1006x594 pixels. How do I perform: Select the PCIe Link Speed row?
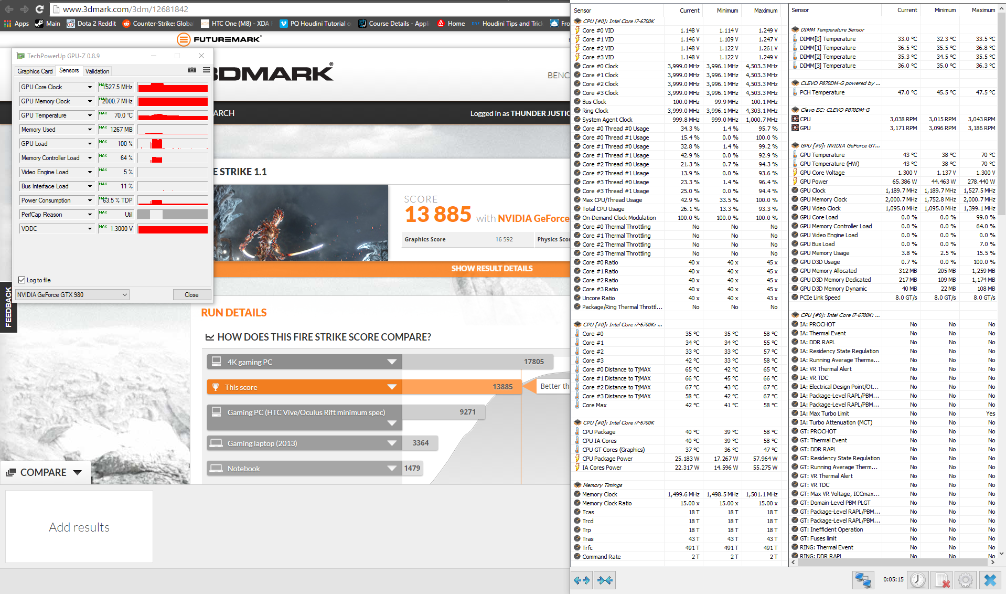point(894,298)
